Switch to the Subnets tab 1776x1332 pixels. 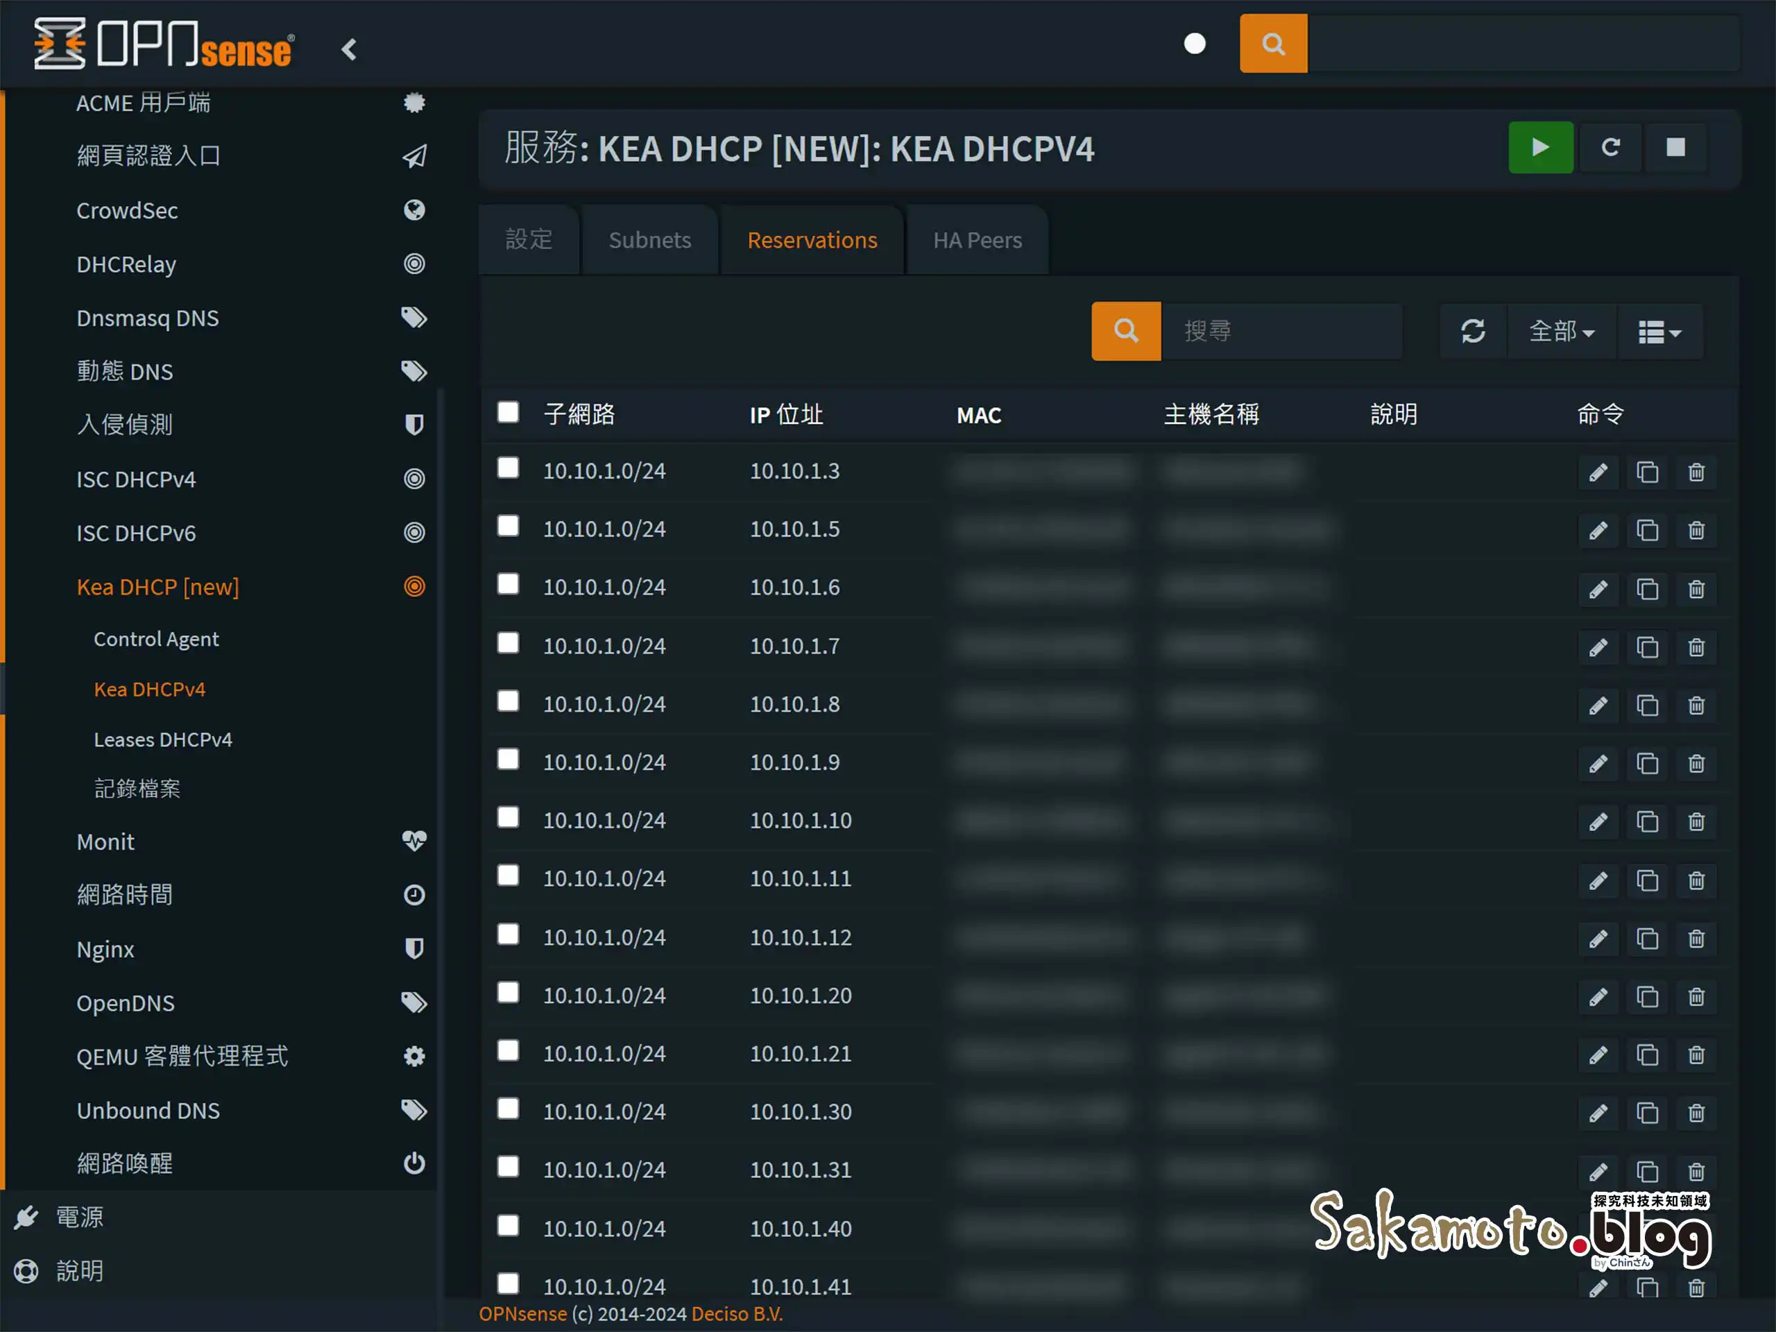649,239
